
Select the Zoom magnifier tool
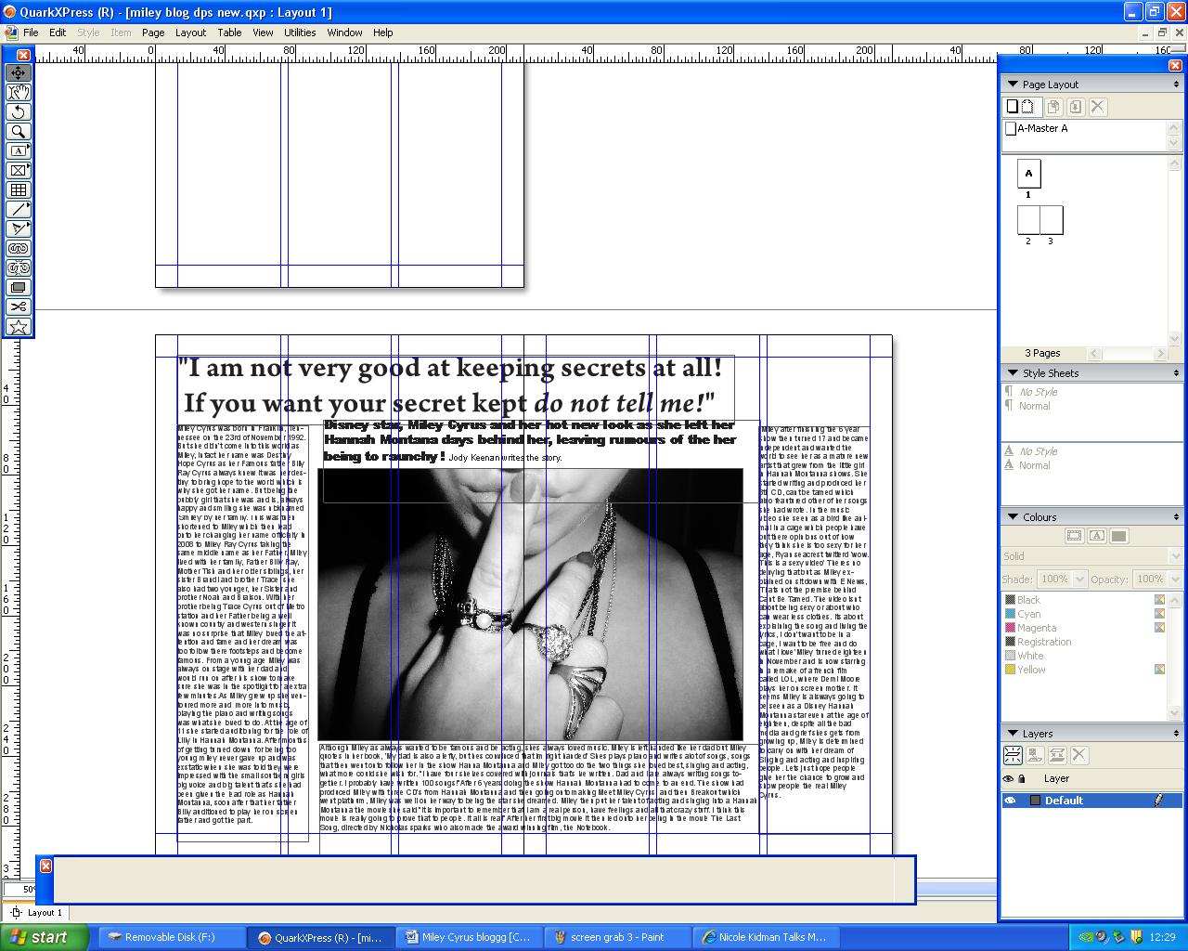click(19, 131)
